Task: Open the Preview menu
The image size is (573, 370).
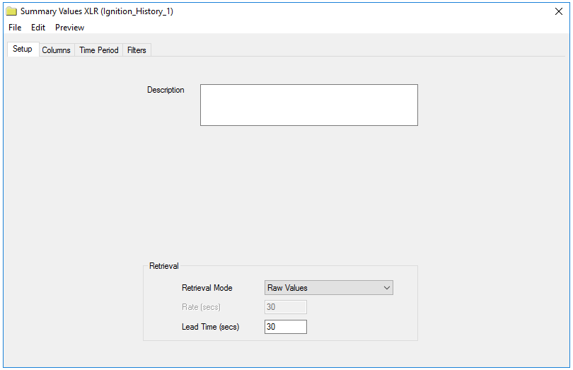Action: [69, 28]
